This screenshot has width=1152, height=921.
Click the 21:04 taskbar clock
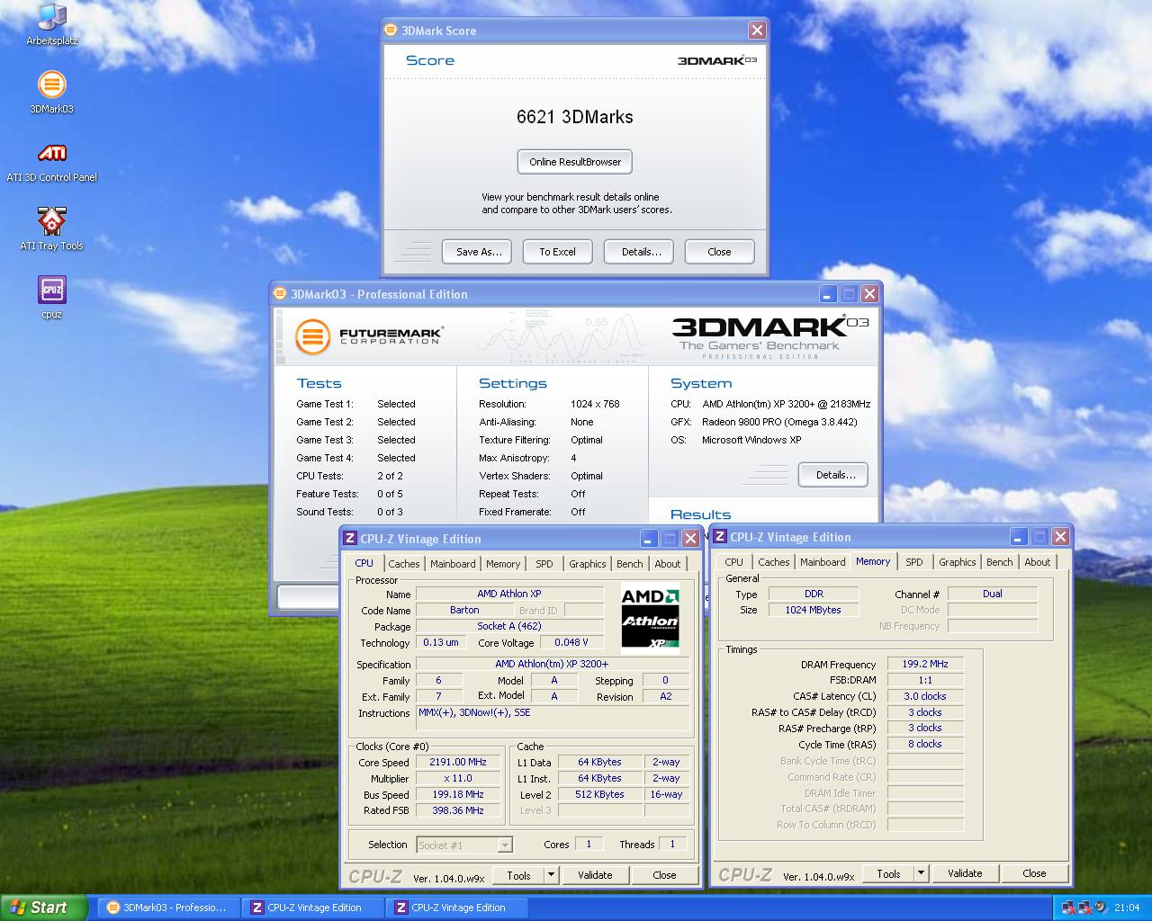1126,908
